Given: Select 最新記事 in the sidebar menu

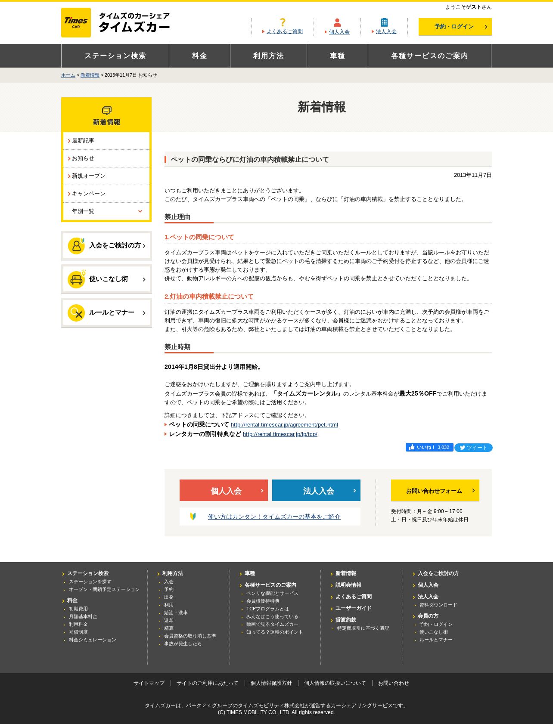Looking at the screenshot, I should (106, 141).
